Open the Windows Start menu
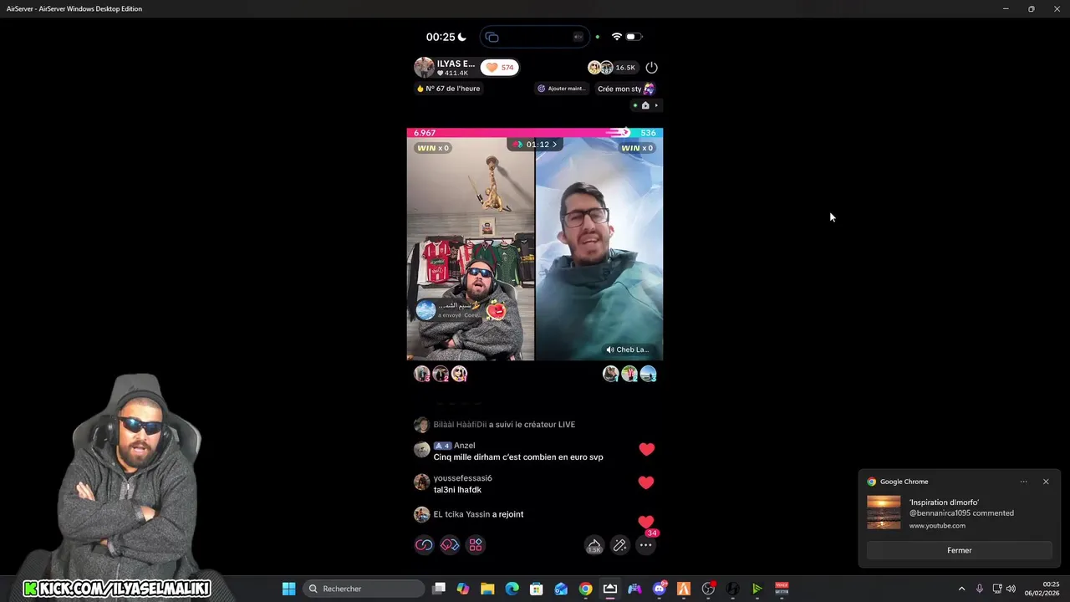 (x=288, y=589)
